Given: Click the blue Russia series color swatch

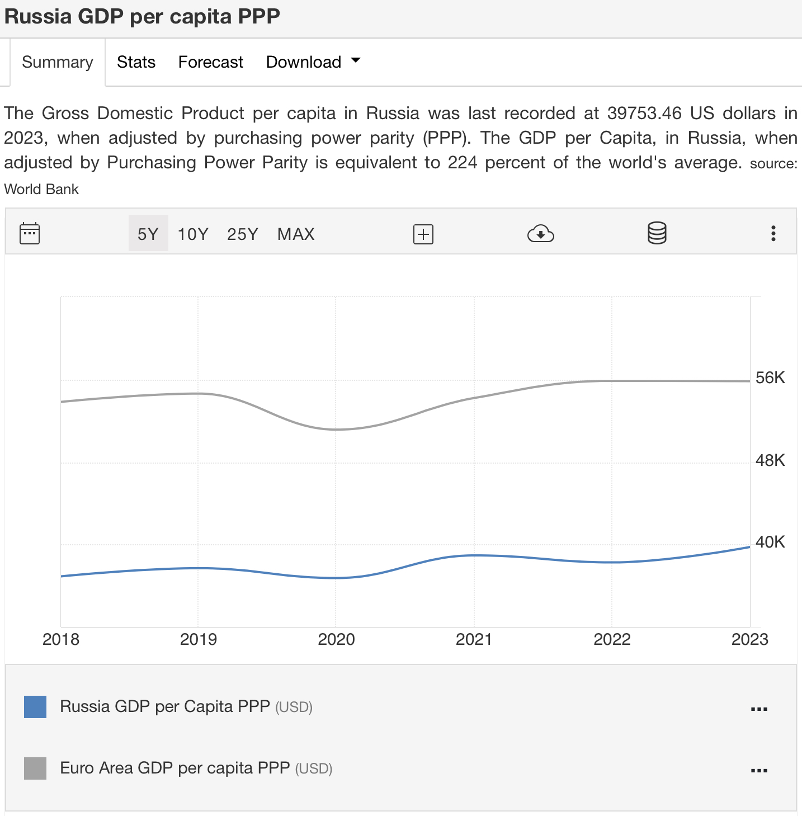Looking at the screenshot, I should click(35, 707).
